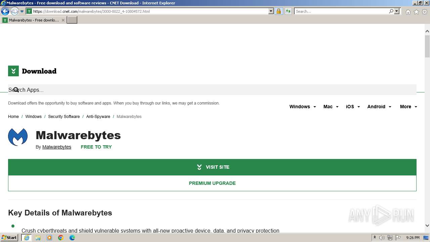Open the Malwarebytes developer link
Viewport: 430px width, 242px height.
[57, 147]
